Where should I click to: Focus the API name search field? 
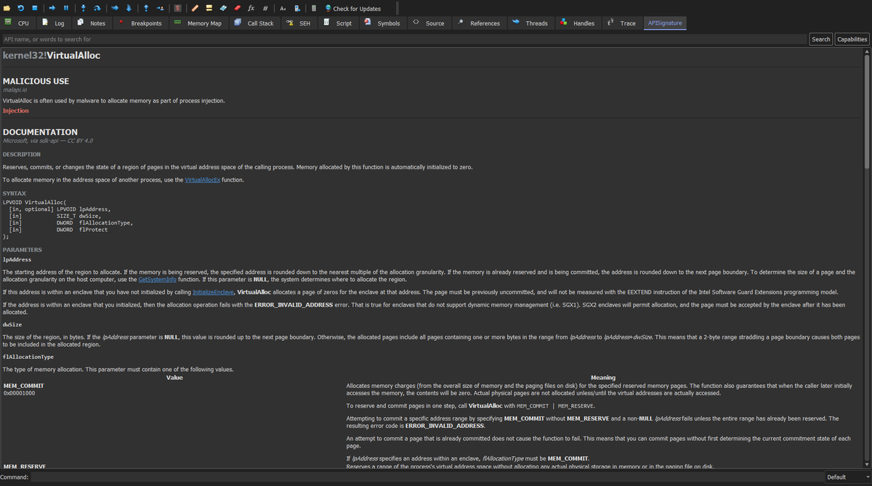[x=404, y=39]
